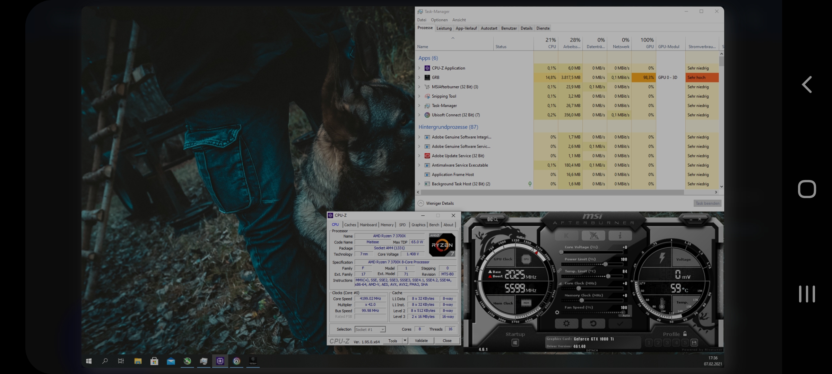Click the save profile floppy icon
The width and height of the screenshot is (832, 374).
point(694,343)
